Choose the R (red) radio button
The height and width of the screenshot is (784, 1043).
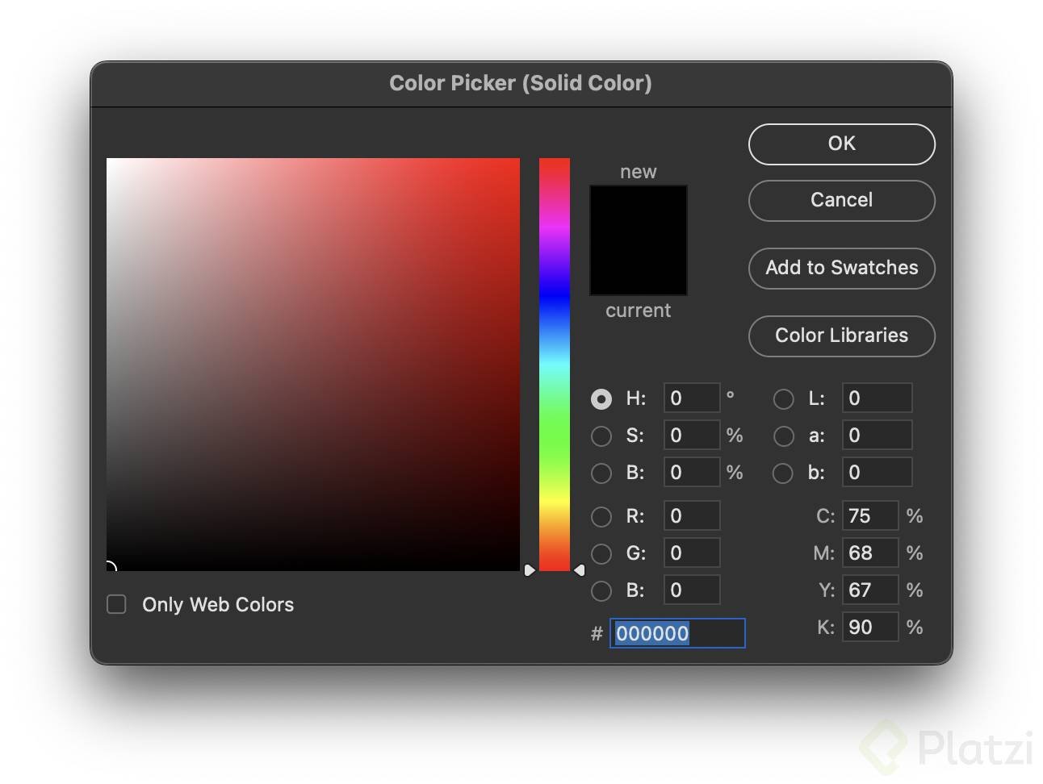(601, 517)
